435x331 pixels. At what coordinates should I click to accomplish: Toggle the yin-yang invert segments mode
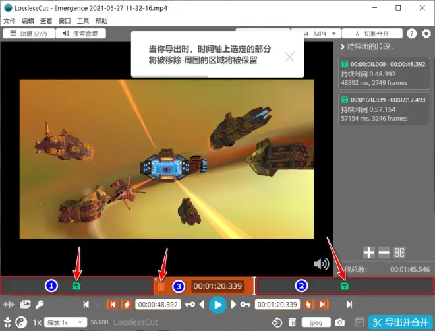click(21, 322)
